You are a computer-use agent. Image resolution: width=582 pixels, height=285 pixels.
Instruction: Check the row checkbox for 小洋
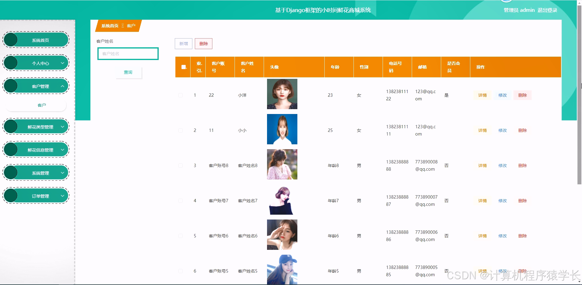point(181,95)
